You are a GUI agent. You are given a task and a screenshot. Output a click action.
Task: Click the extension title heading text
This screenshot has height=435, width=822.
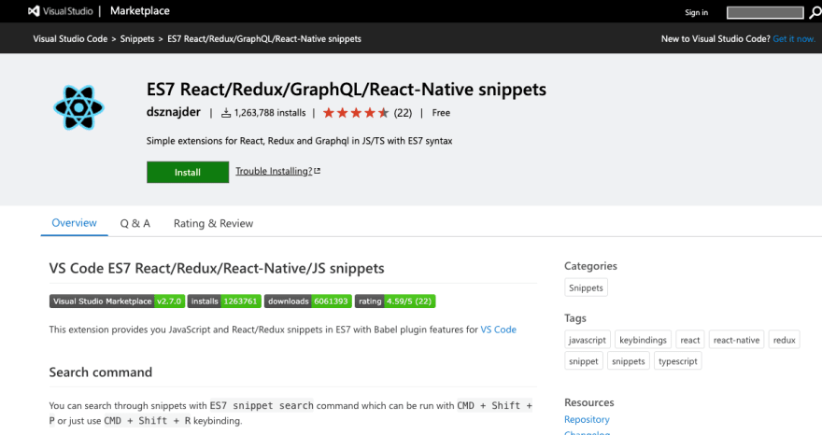[x=346, y=90]
